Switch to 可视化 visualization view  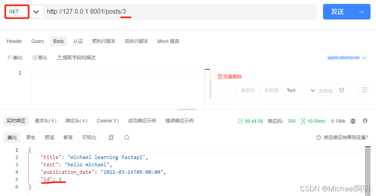(89, 138)
